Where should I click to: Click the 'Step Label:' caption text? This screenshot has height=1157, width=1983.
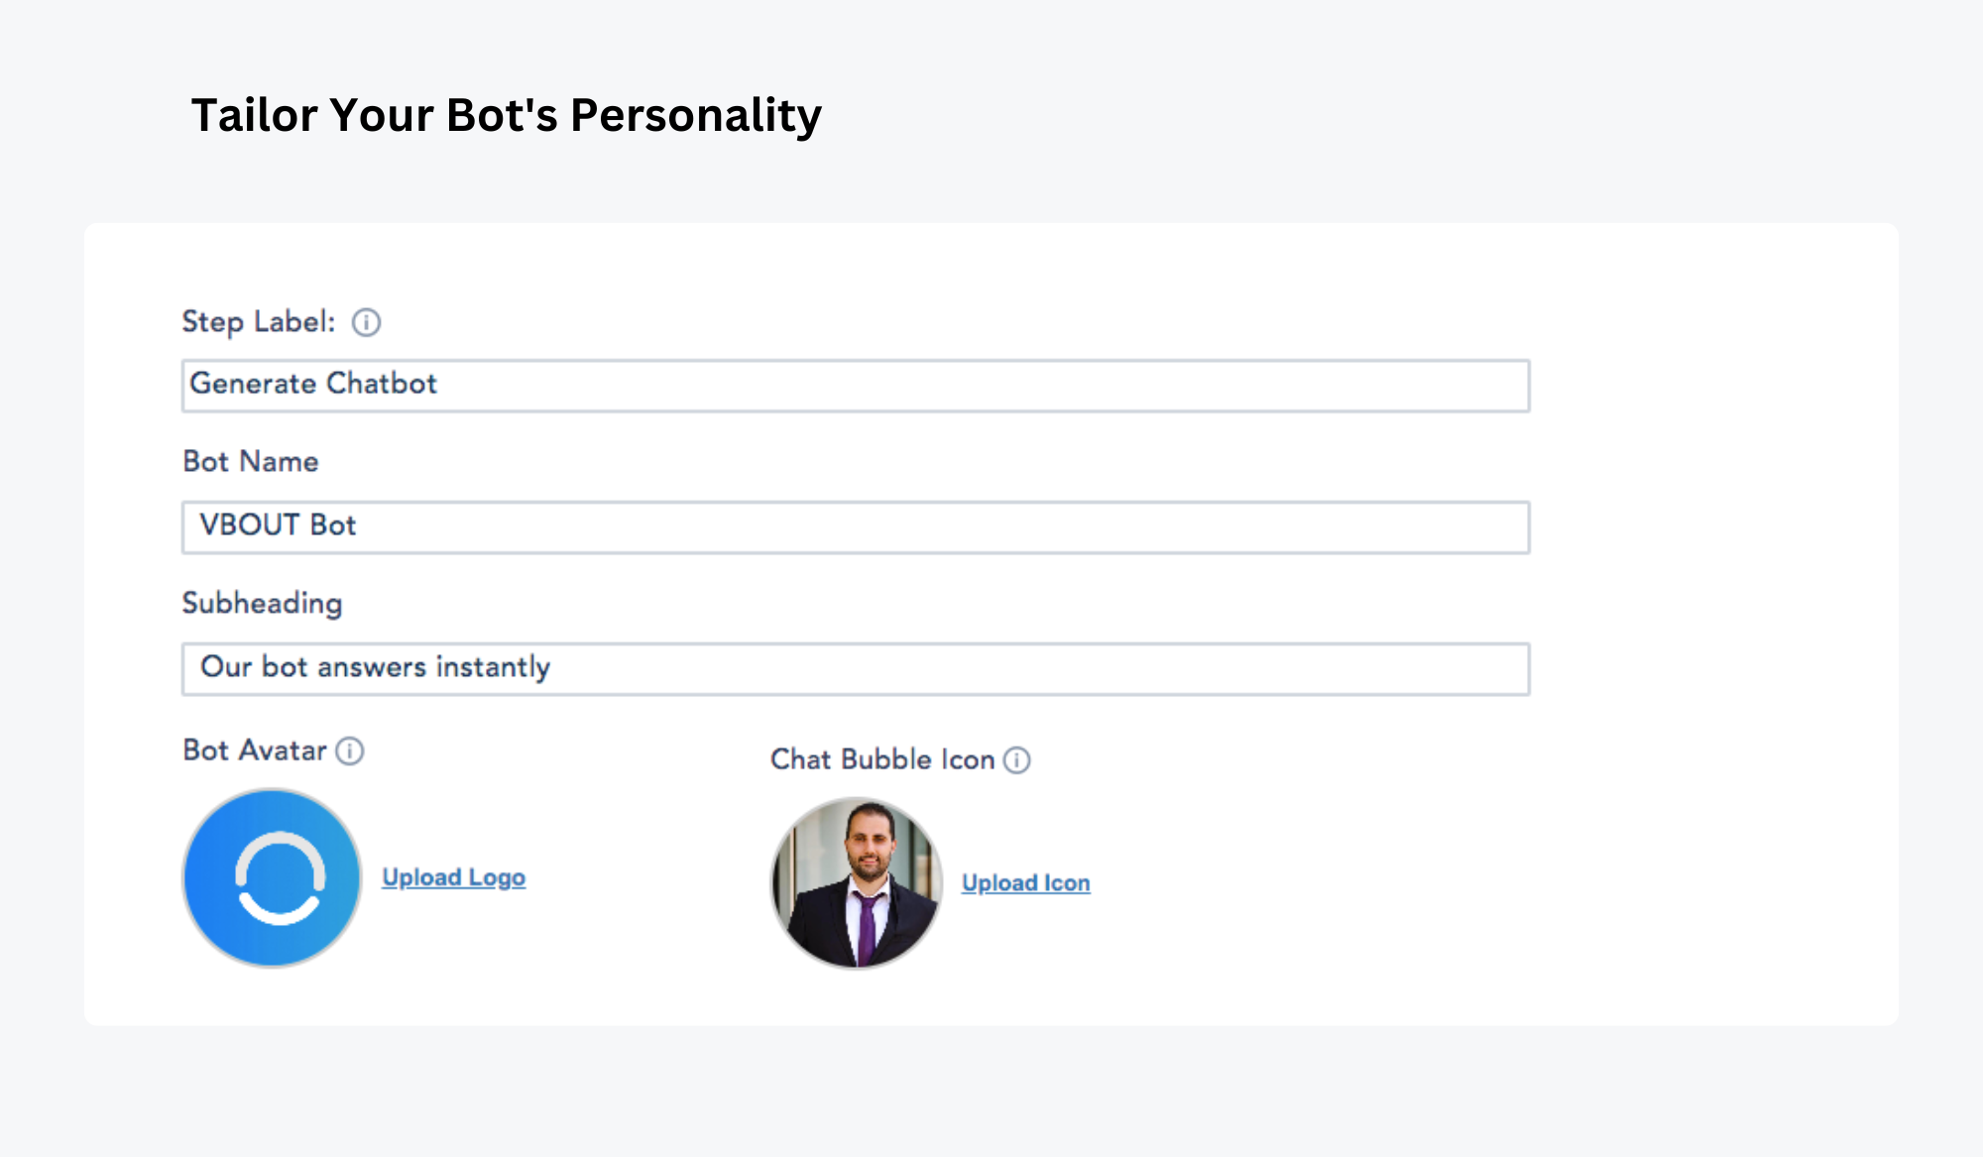(x=259, y=322)
